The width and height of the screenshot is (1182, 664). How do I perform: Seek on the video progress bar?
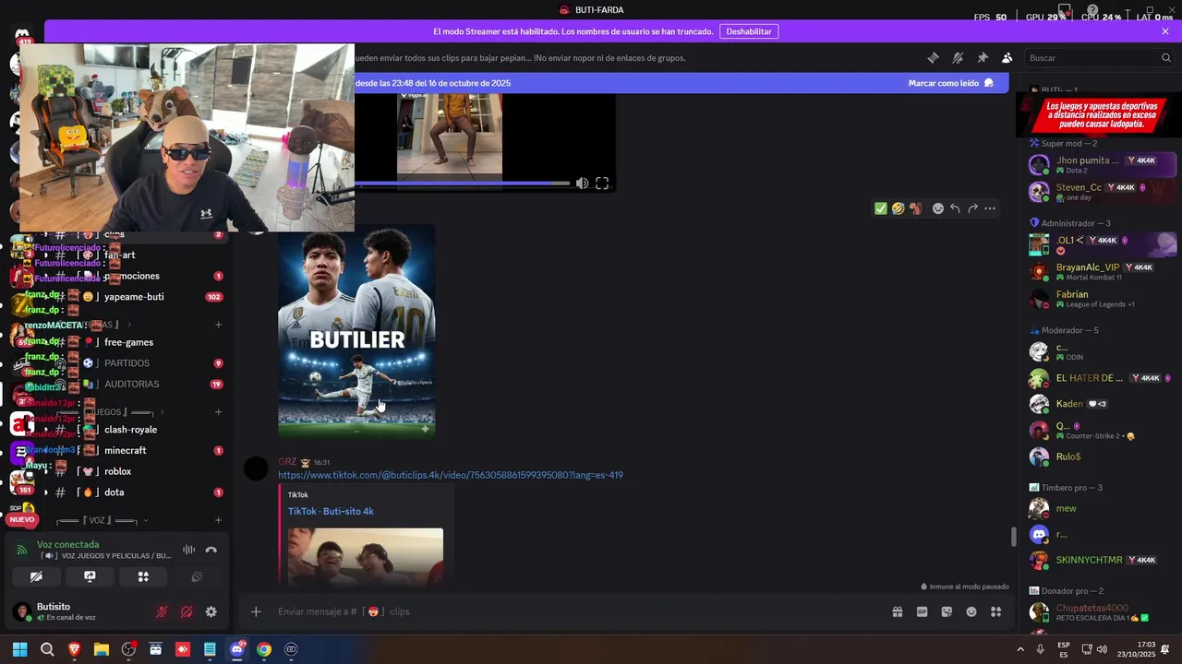[x=462, y=184]
